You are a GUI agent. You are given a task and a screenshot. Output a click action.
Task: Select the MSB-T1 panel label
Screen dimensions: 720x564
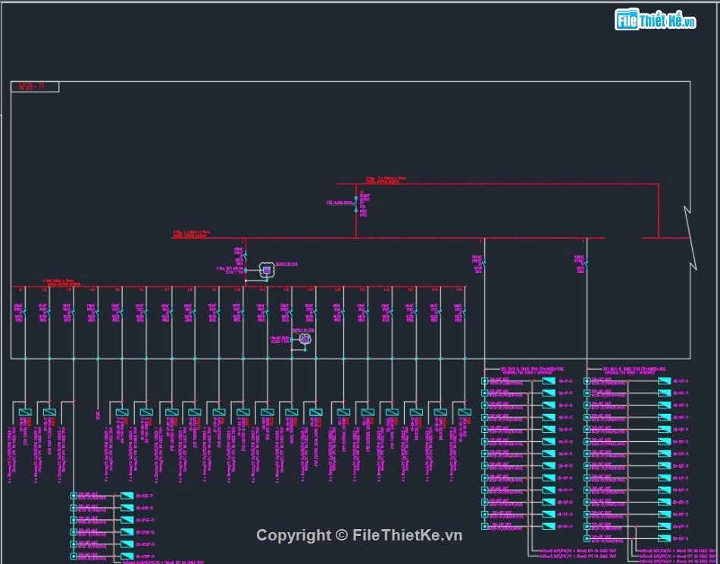click(32, 86)
